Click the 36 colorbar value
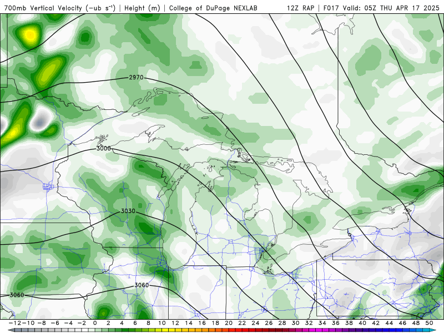 [336, 323]
